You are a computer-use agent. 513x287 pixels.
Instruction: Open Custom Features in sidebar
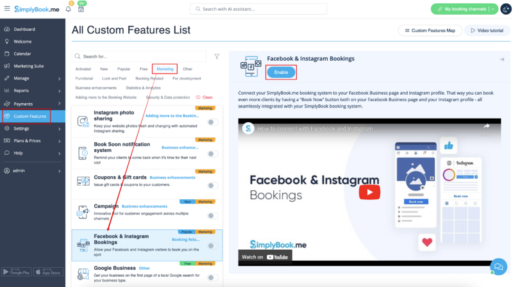coord(33,117)
